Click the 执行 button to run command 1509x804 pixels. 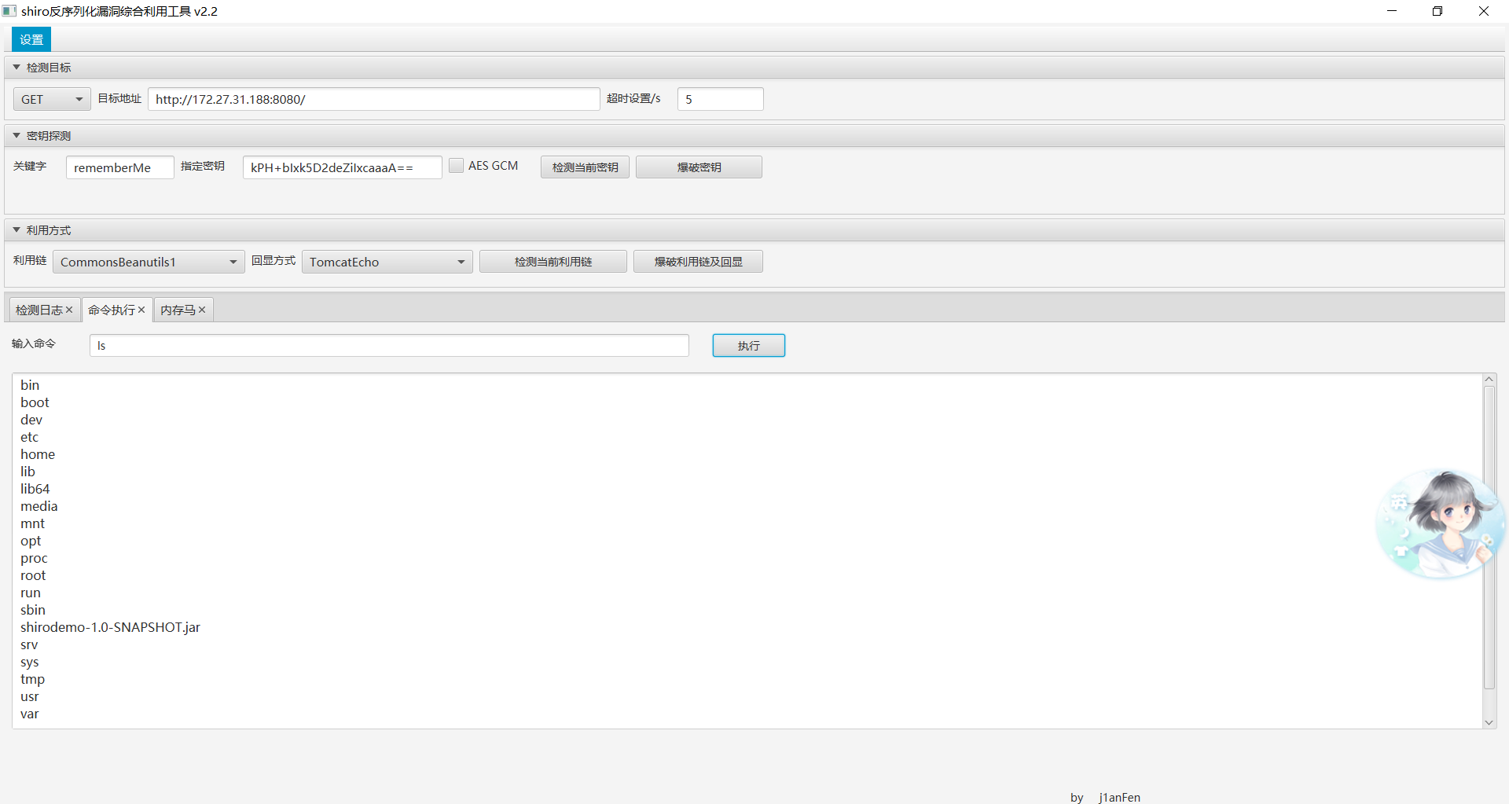748,346
